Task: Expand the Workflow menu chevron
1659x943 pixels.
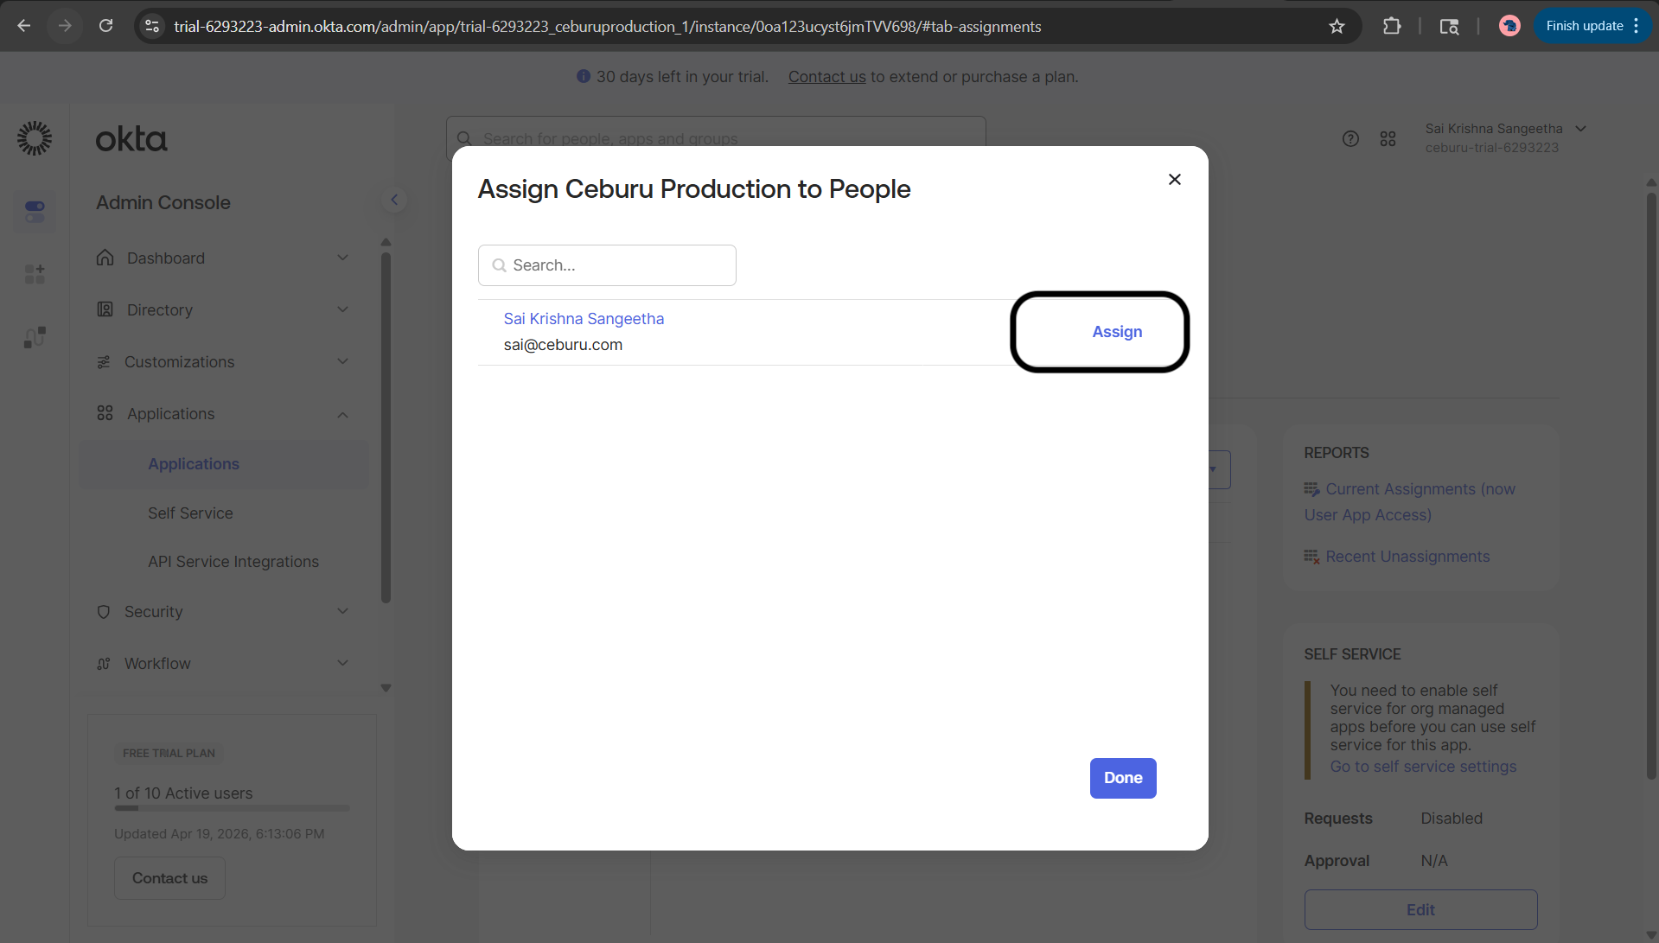Action: click(x=342, y=663)
